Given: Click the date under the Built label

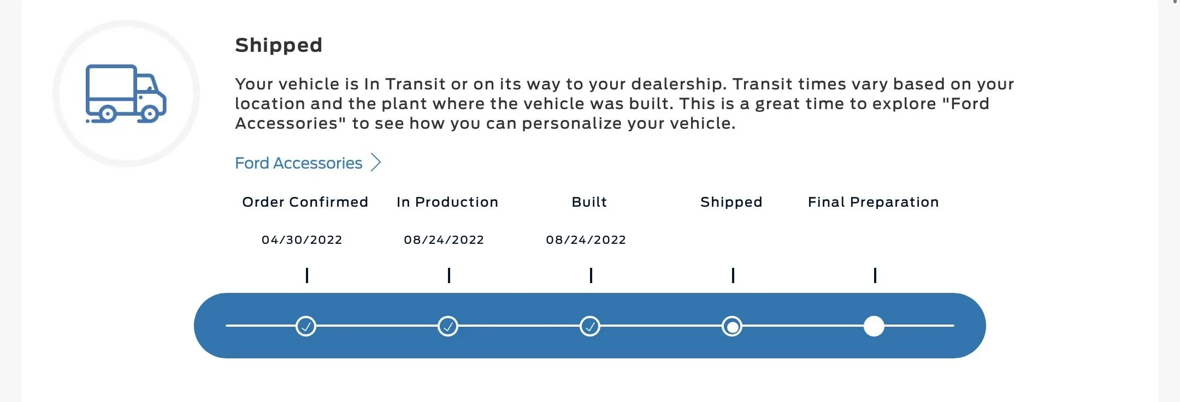Looking at the screenshot, I should (586, 240).
